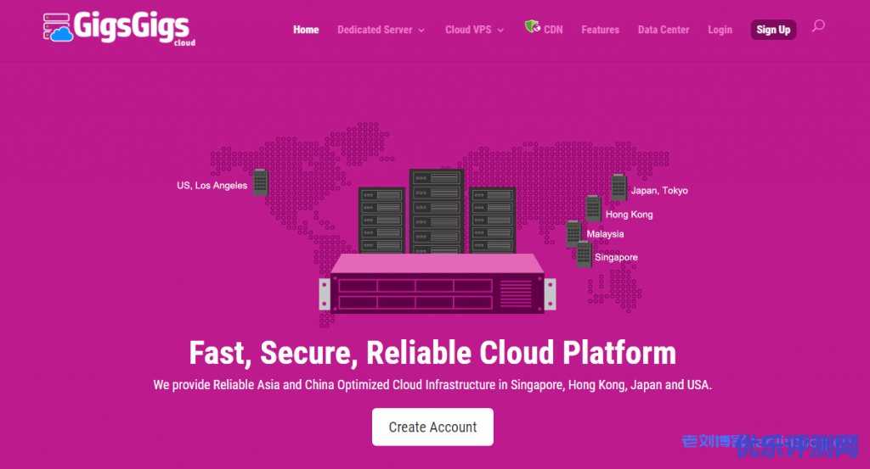Expand the Cloud VPS dropdown chevron
Image resolution: width=870 pixels, height=469 pixels.
tap(500, 31)
